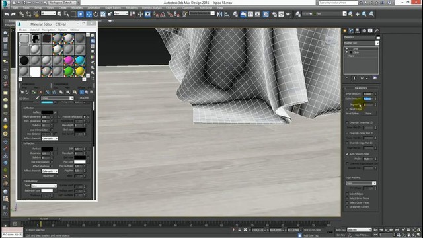The width and height of the screenshot is (423, 238).
Task: Open the Rendering menu
Action: [x=132, y=7]
